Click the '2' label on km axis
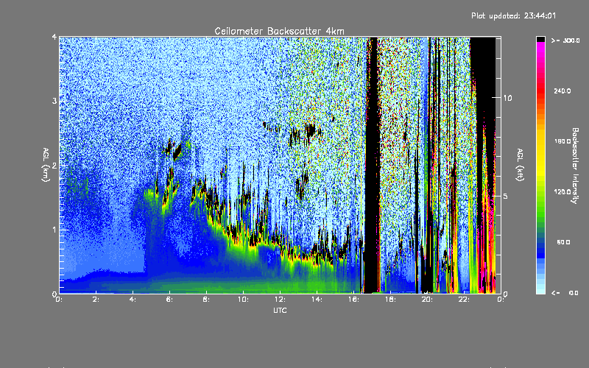 [x=54, y=166]
